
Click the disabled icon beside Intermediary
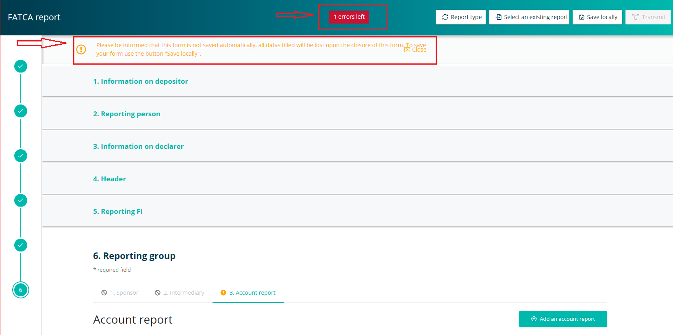pyautogui.click(x=158, y=293)
